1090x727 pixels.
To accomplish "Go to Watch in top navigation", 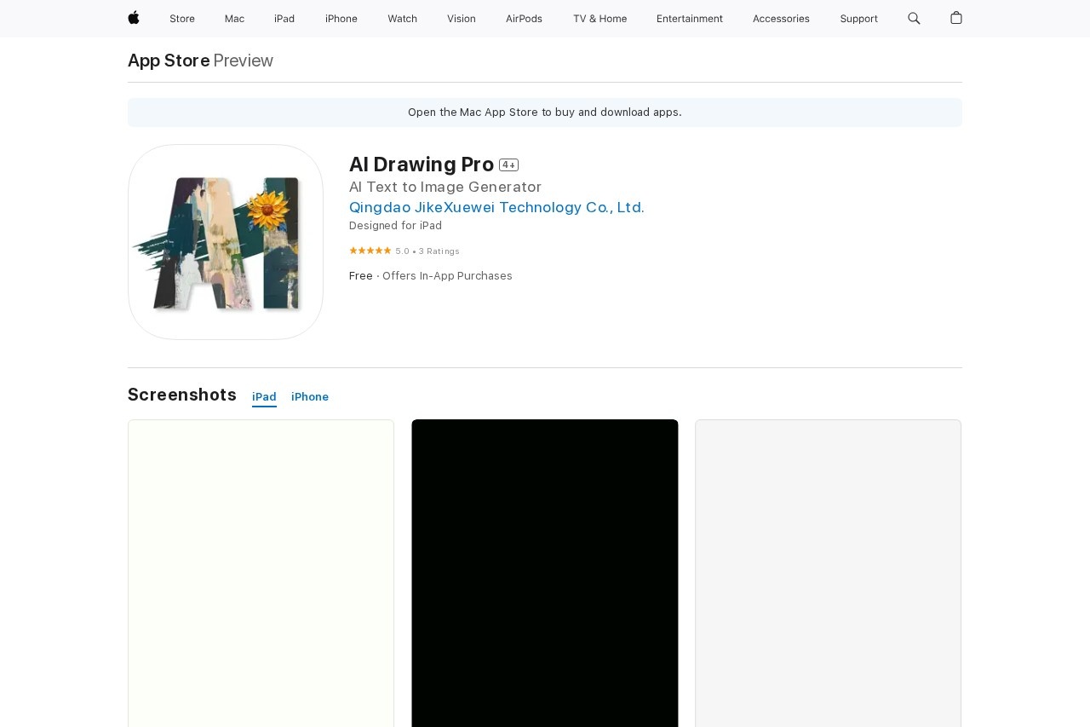I will 402,19.
